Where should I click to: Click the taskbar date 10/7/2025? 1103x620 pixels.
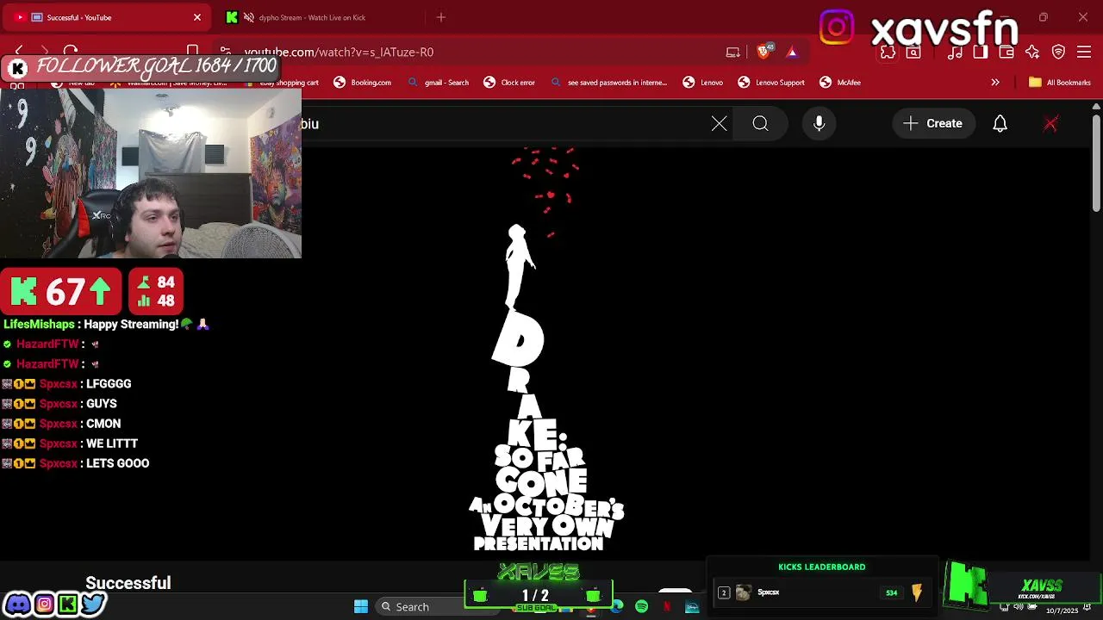pos(1062,611)
